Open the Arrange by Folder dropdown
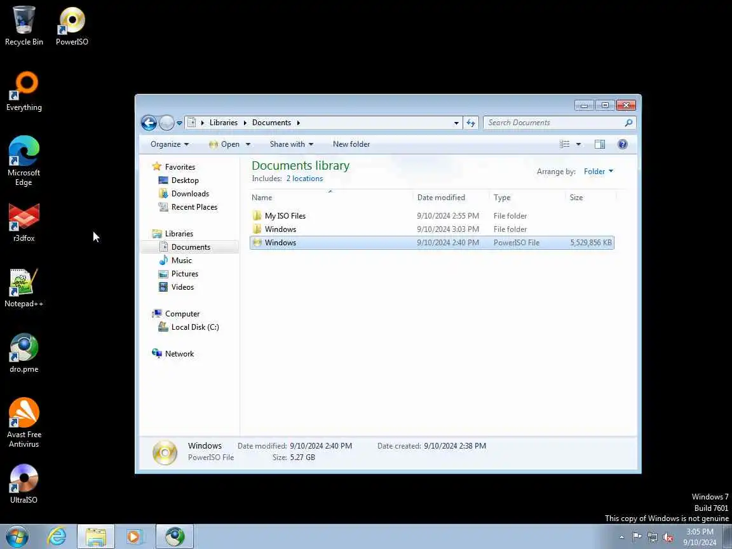The height and width of the screenshot is (549, 732). click(599, 172)
